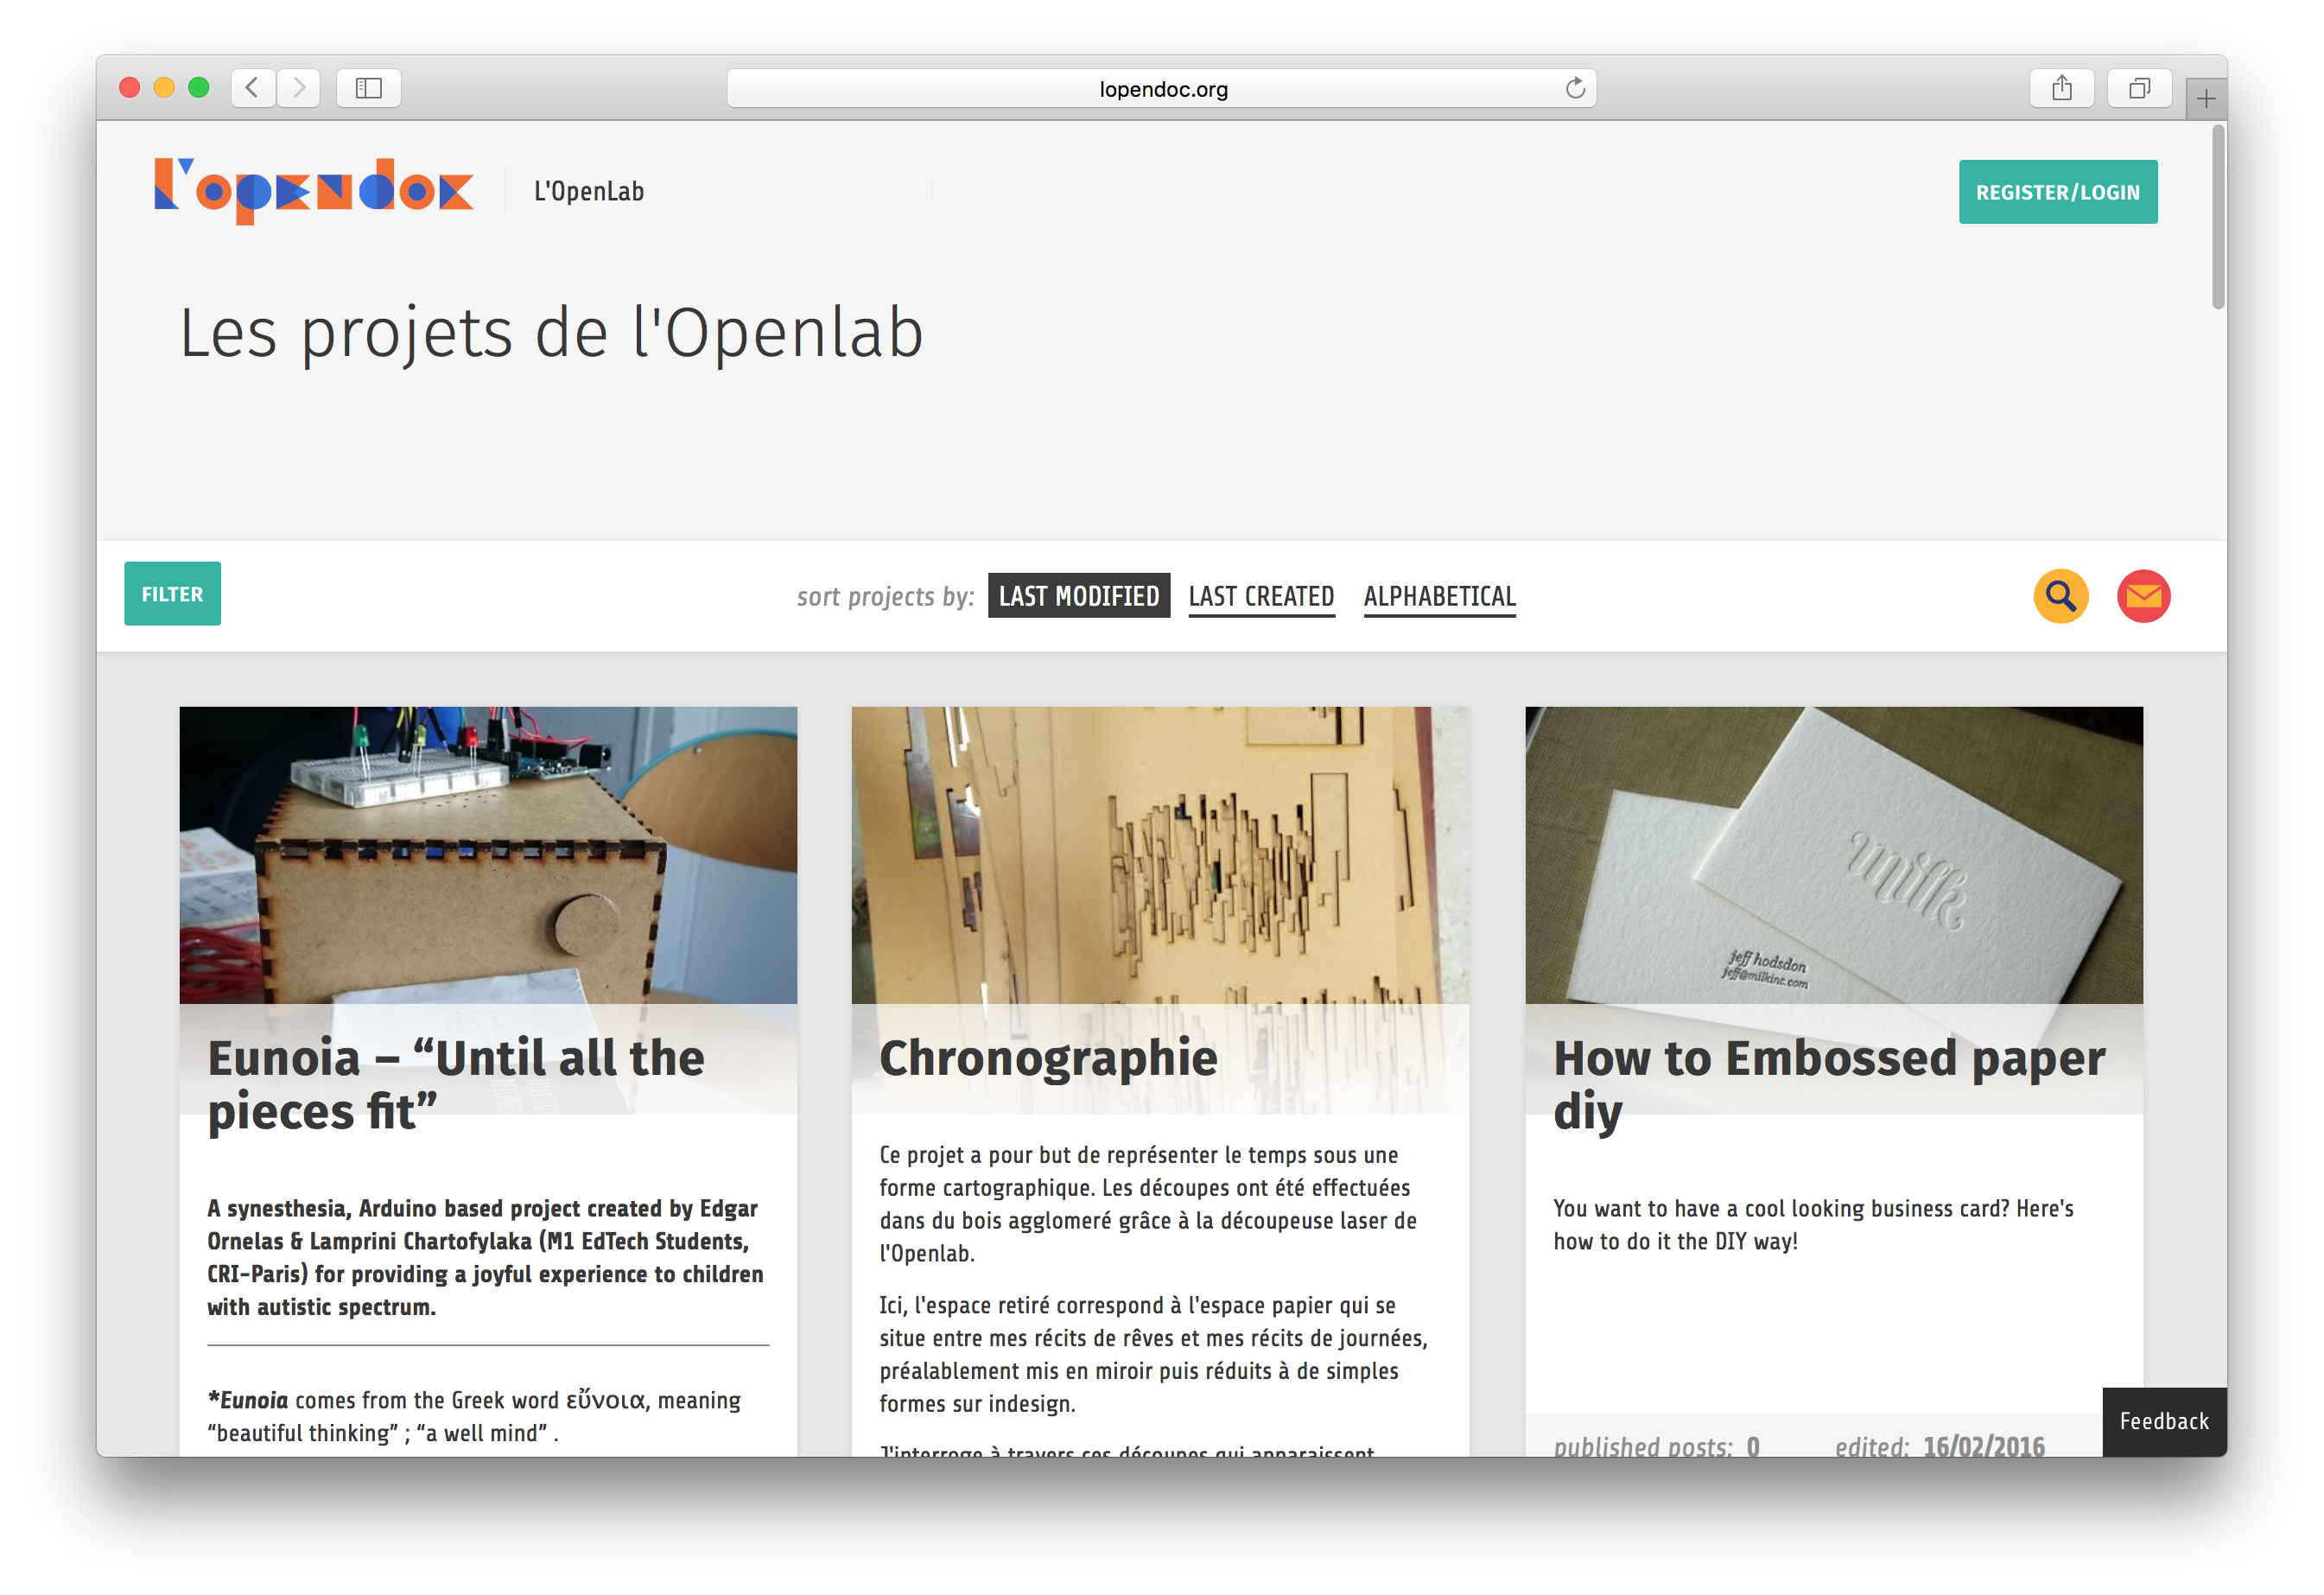Viewport: 2324px width, 1595px height.
Task: Click the 'edited: 16/02/2016' text
Action: point(1939,1446)
